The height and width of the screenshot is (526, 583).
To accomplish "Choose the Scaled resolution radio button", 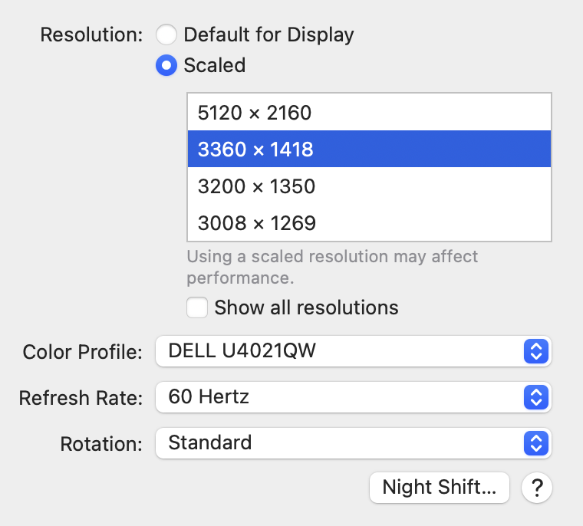I will [x=166, y=65].
